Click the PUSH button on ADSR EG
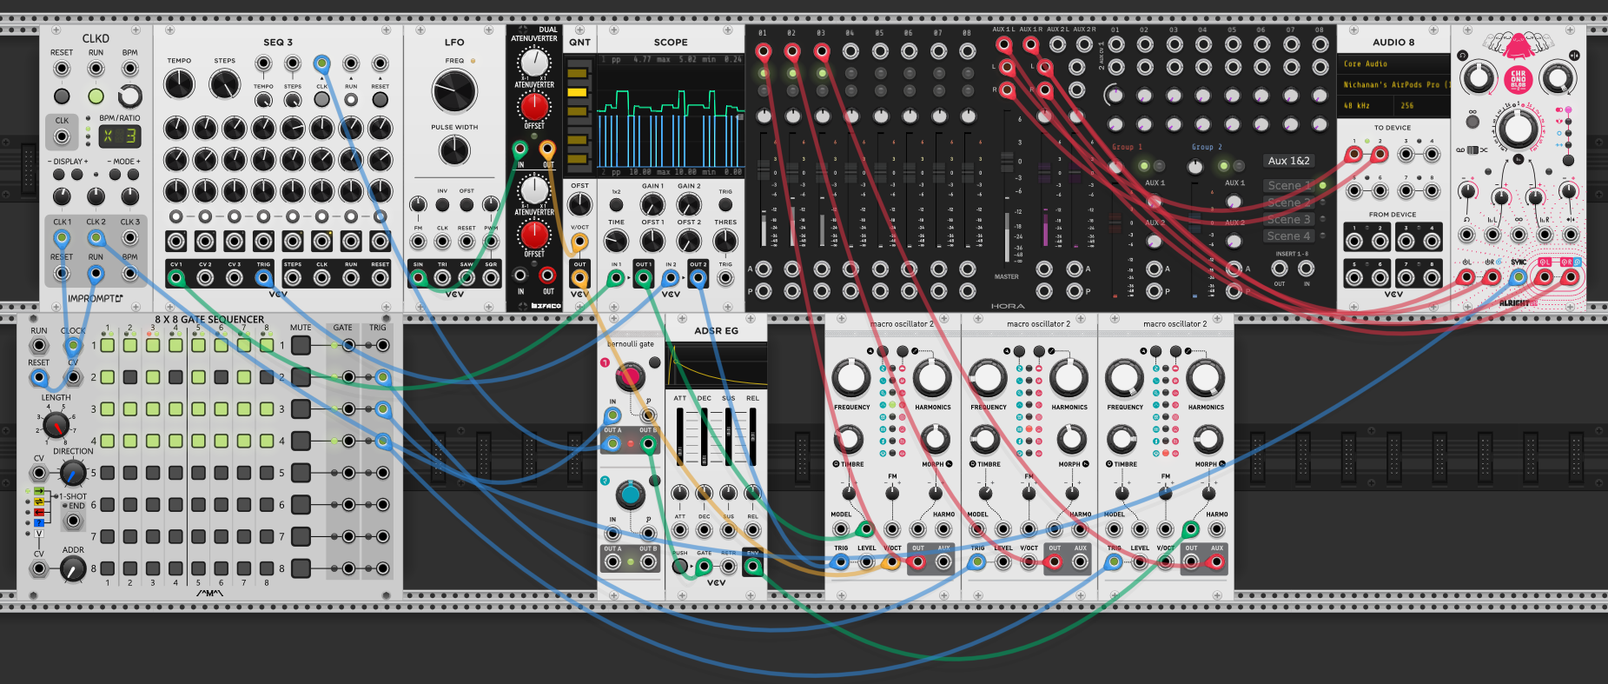Viewport: 1608px width, 684px height. 680,567
